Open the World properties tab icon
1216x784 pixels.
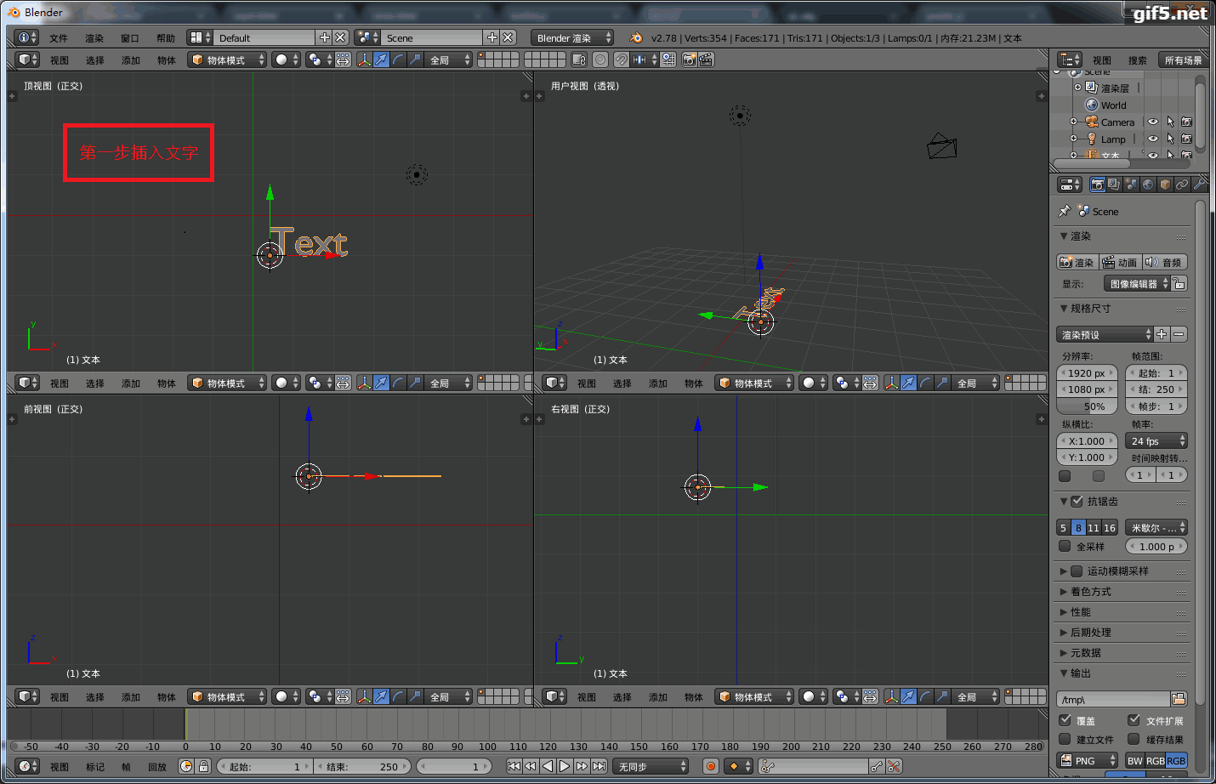(x=1148, y=185)
